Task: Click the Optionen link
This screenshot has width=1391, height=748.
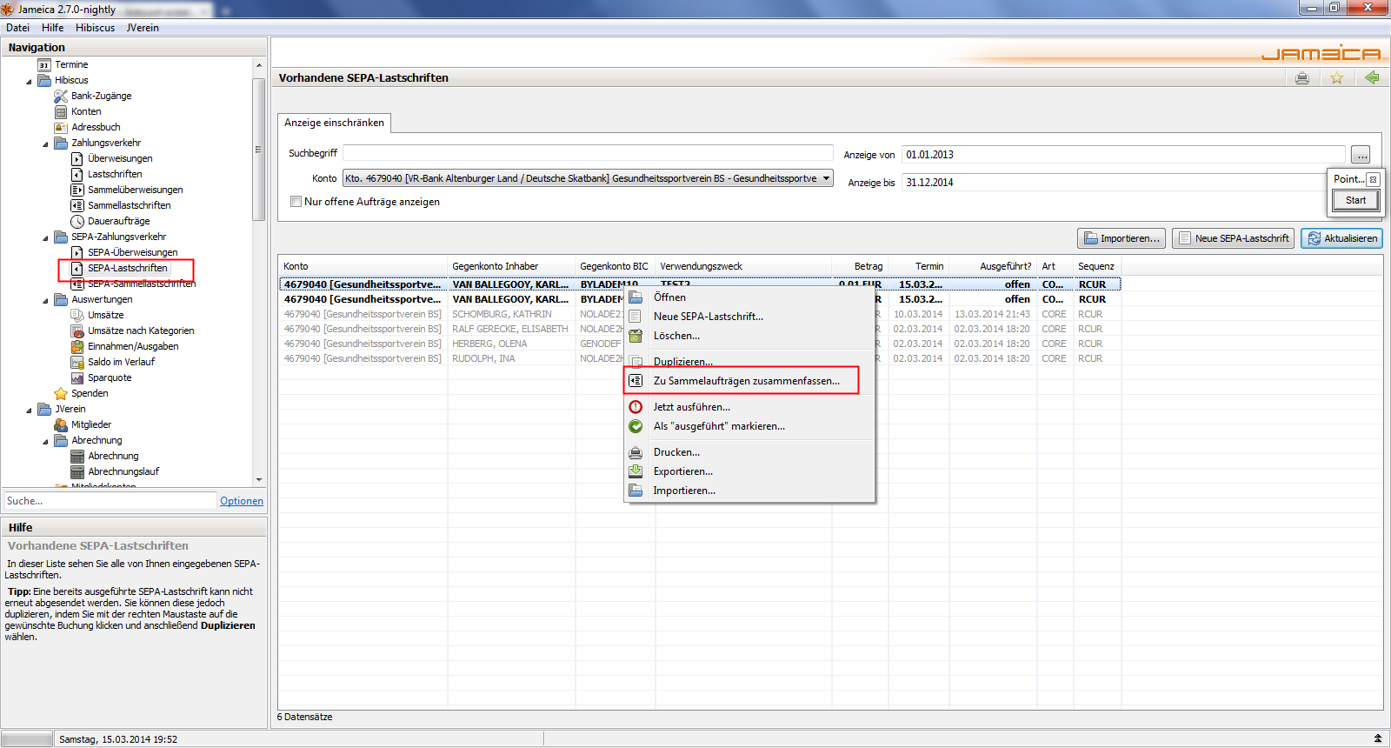Action: 242,501
